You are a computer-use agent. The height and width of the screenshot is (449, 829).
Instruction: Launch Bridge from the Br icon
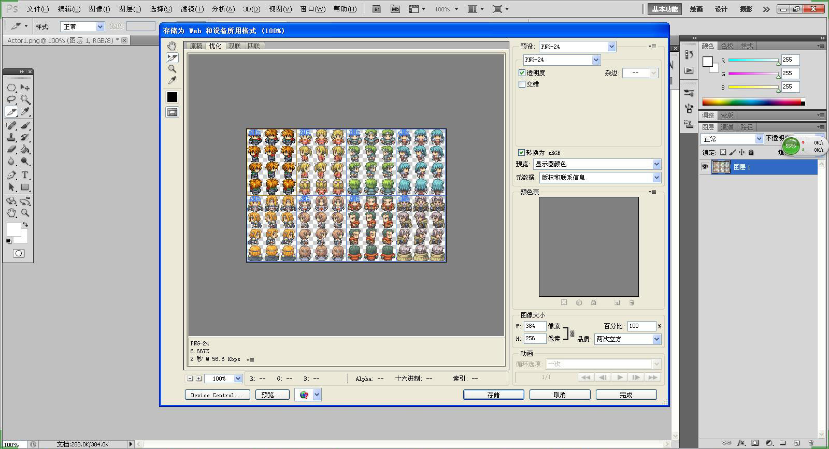pyautogui.click(x=377, y=9)
